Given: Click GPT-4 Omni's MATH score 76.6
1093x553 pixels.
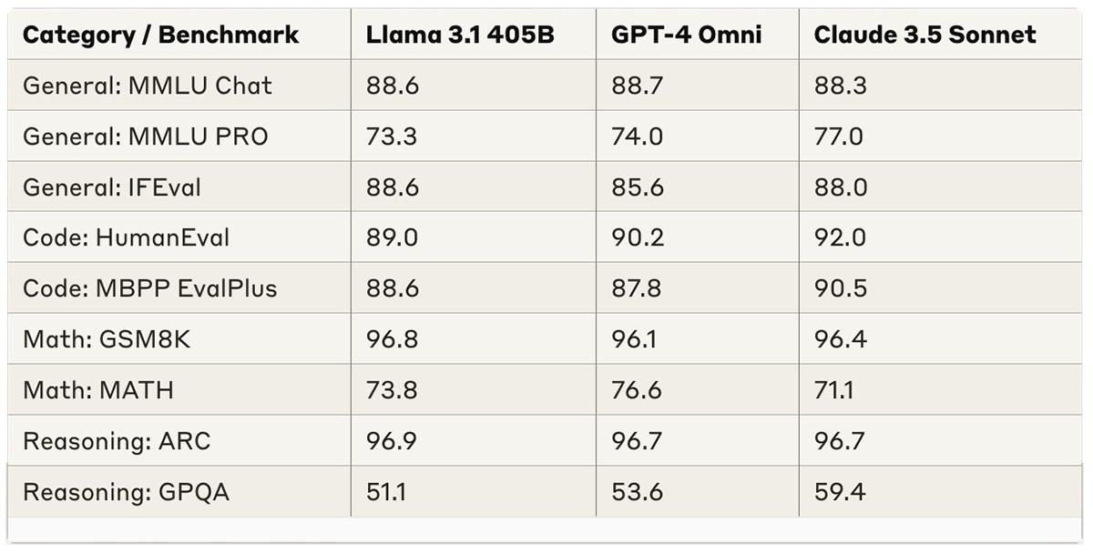Looking at the screenshot, I should pos(637,391).
